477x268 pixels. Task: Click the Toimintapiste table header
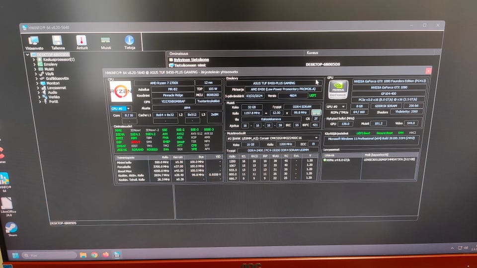(131, 157)
